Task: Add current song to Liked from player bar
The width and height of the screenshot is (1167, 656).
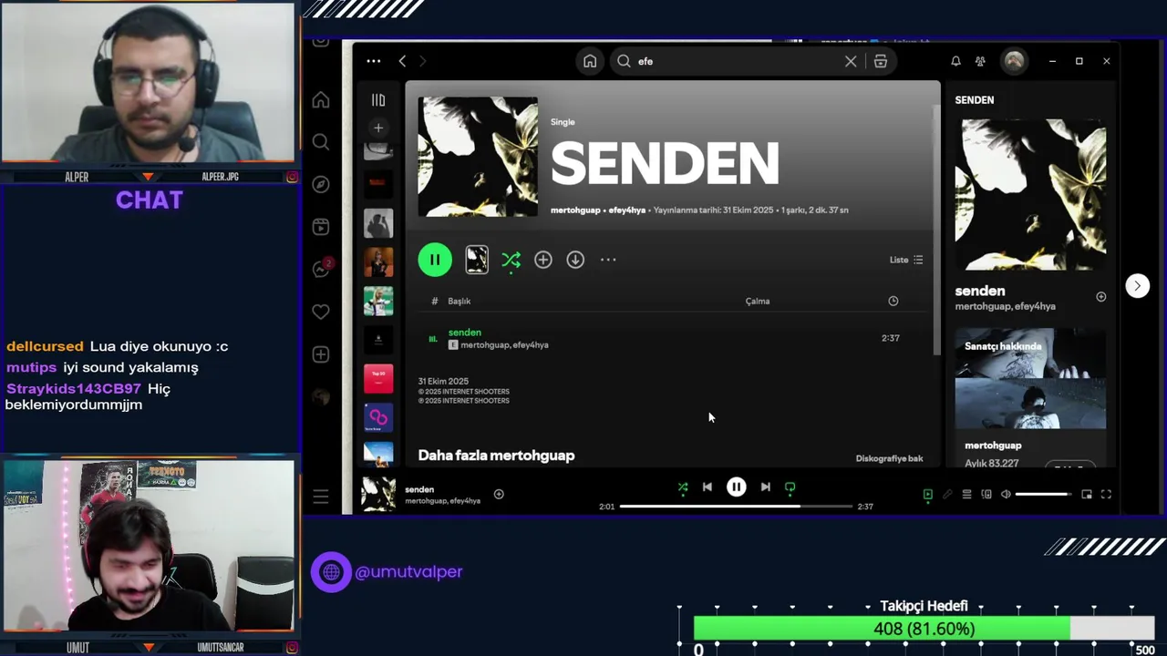Action: (x=499, y=494)
